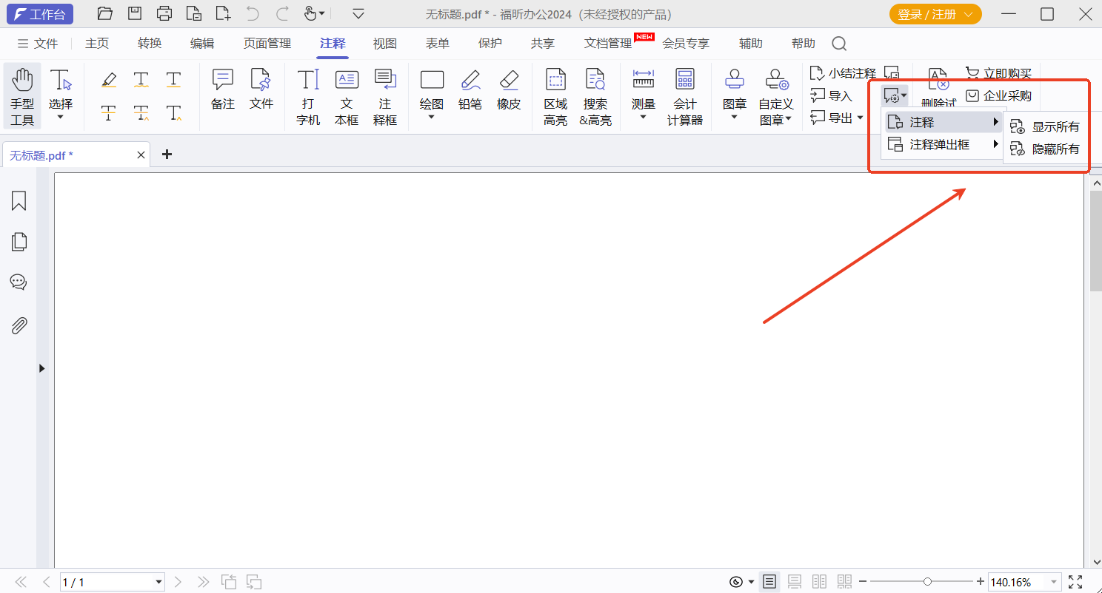Open the Accounting Calculator (会计计算器)
Viewport: 1102px width, 593px height.
(684, 97)
